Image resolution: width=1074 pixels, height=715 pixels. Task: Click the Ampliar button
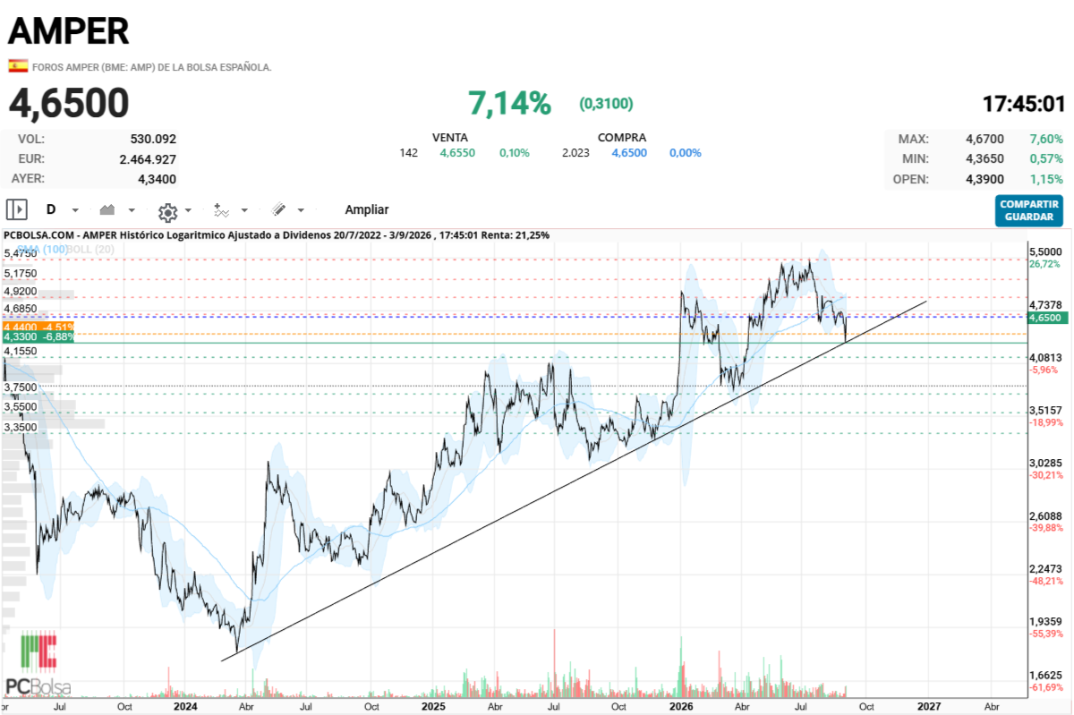pos(367,209)
